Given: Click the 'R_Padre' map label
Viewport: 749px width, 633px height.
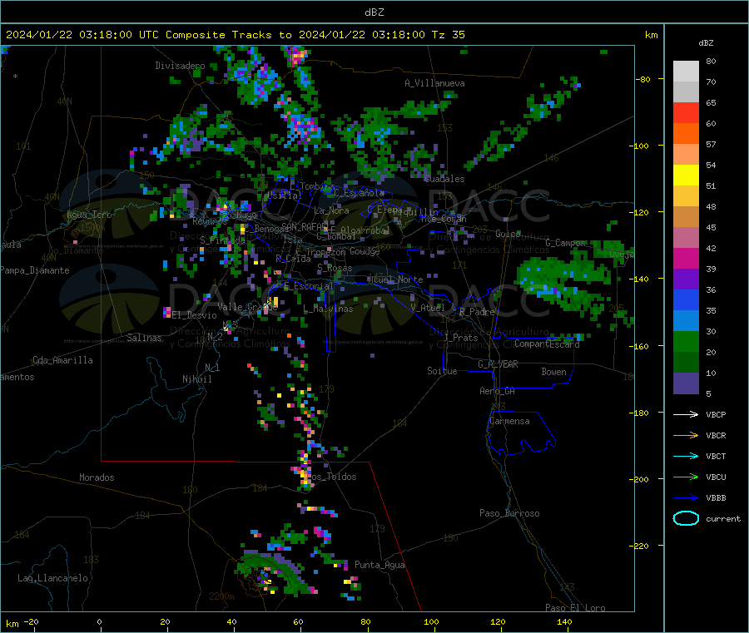Looking at the screenshot, I should tap(477, 312).
